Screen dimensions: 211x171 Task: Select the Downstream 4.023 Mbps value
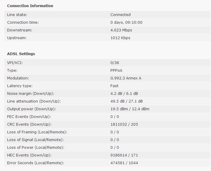121,30
